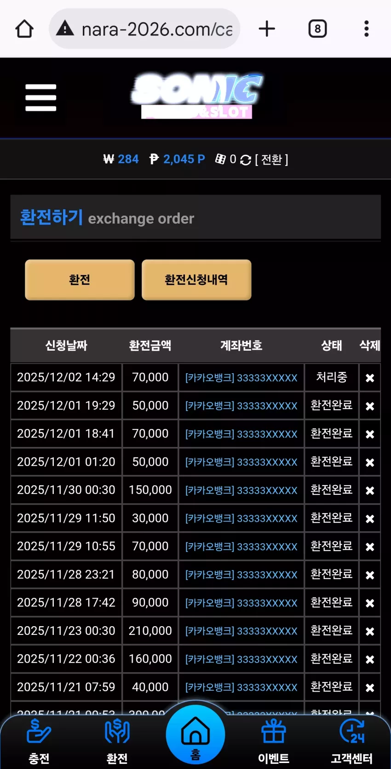Click the refresh balance icon
This screenshot has width=391, height=769.
246,160
